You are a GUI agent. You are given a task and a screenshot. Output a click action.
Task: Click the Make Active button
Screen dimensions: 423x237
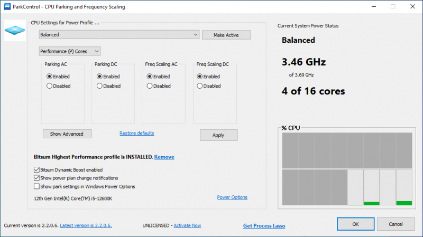pyautogui.click(x=226, y=35)
